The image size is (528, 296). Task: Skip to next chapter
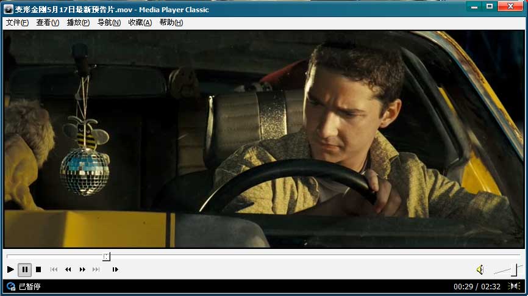[x=96, y=269]
